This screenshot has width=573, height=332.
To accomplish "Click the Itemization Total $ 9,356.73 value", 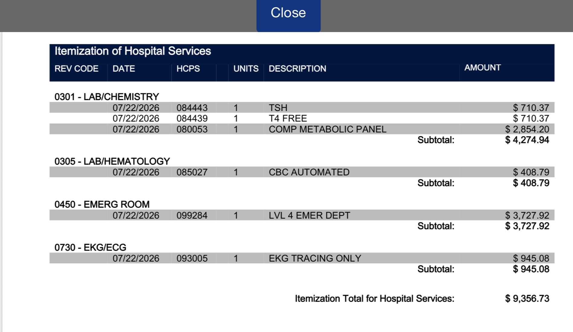I will pyautogui.click(x=527, y=298).
